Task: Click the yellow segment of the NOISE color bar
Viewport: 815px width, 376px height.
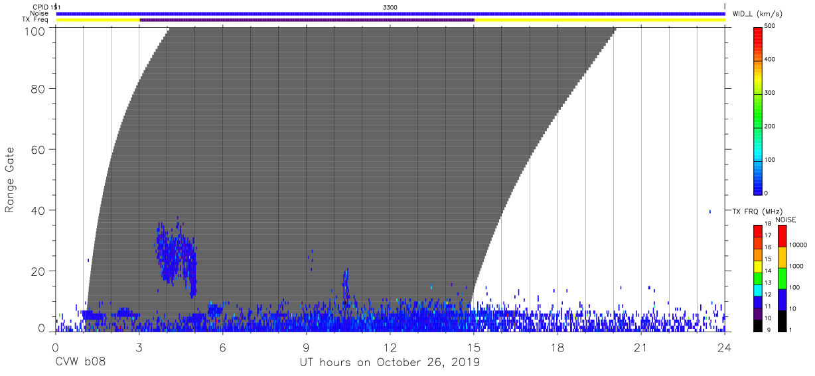Action: 782,257
